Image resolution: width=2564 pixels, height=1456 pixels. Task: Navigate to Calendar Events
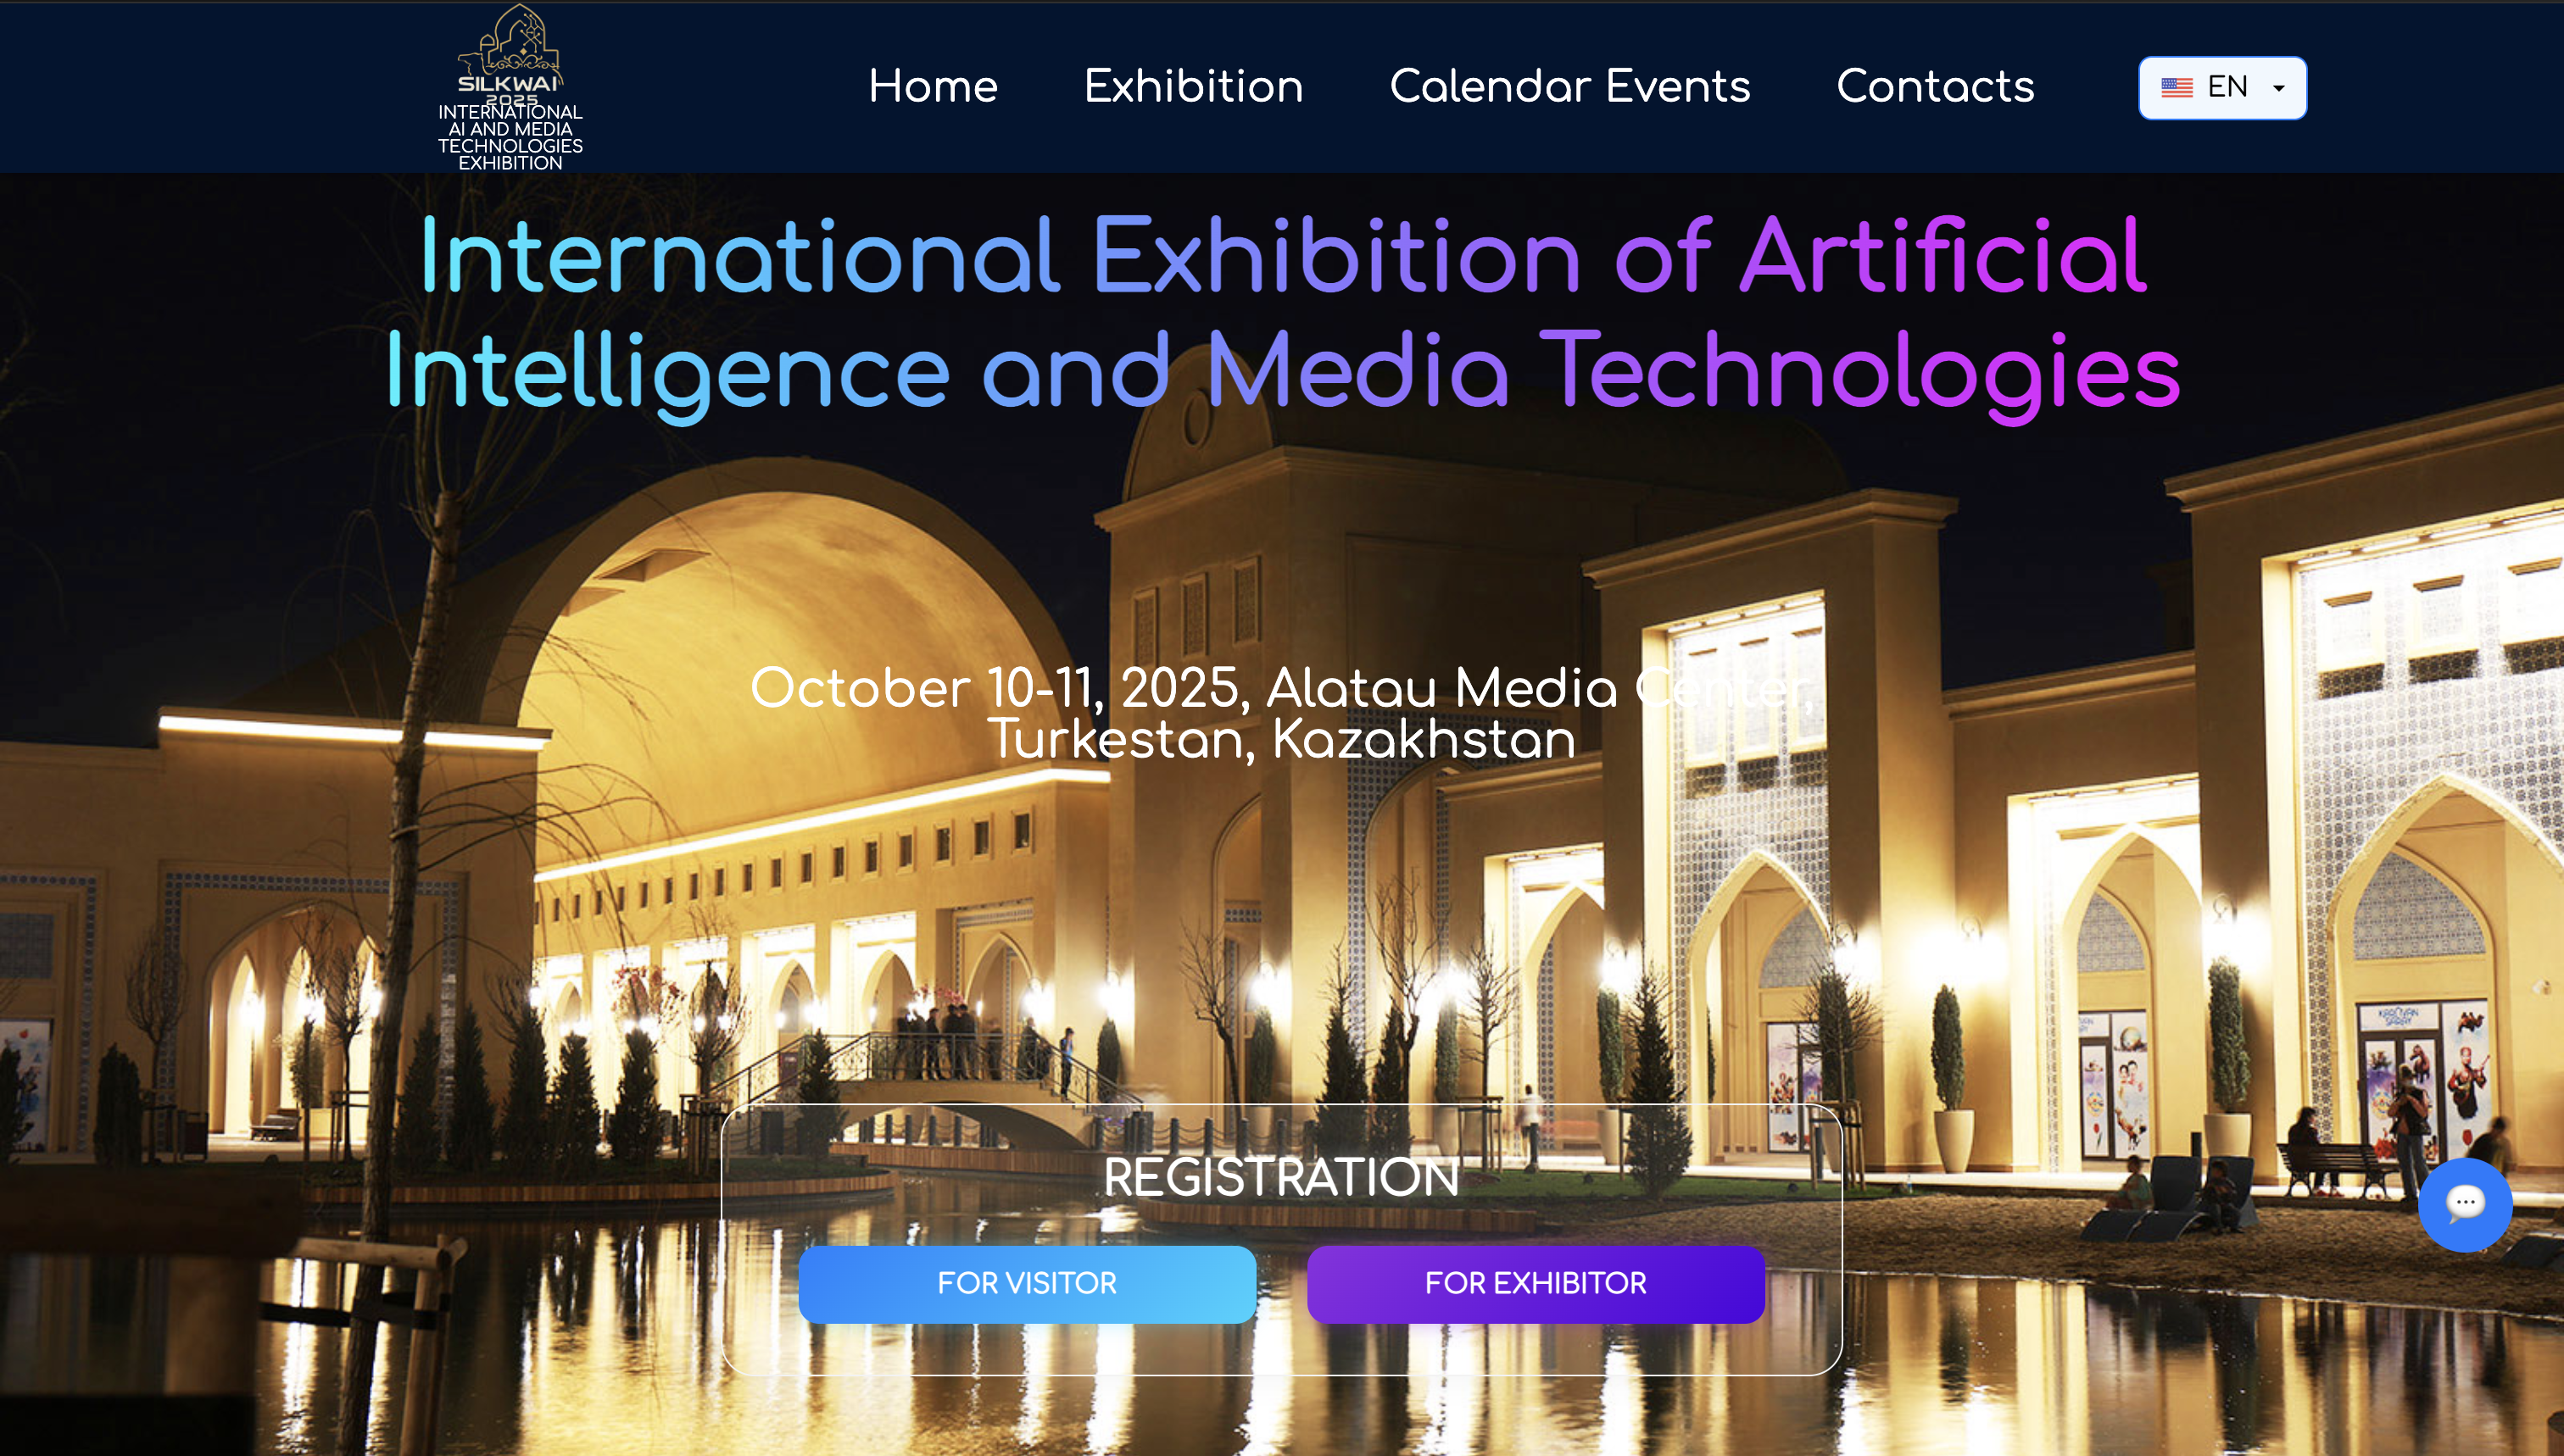pos(1569,86)
